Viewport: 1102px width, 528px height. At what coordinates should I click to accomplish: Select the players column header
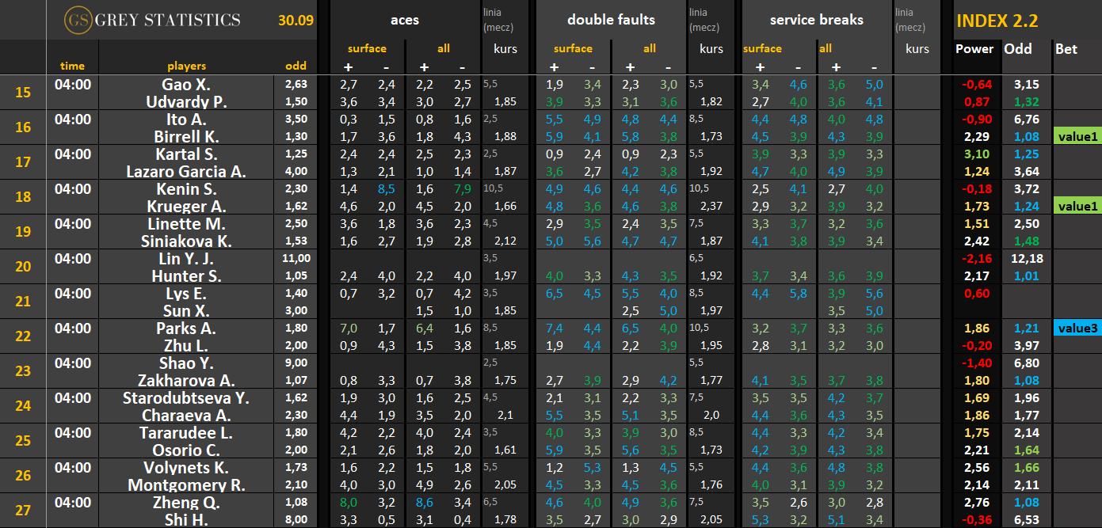186,66
